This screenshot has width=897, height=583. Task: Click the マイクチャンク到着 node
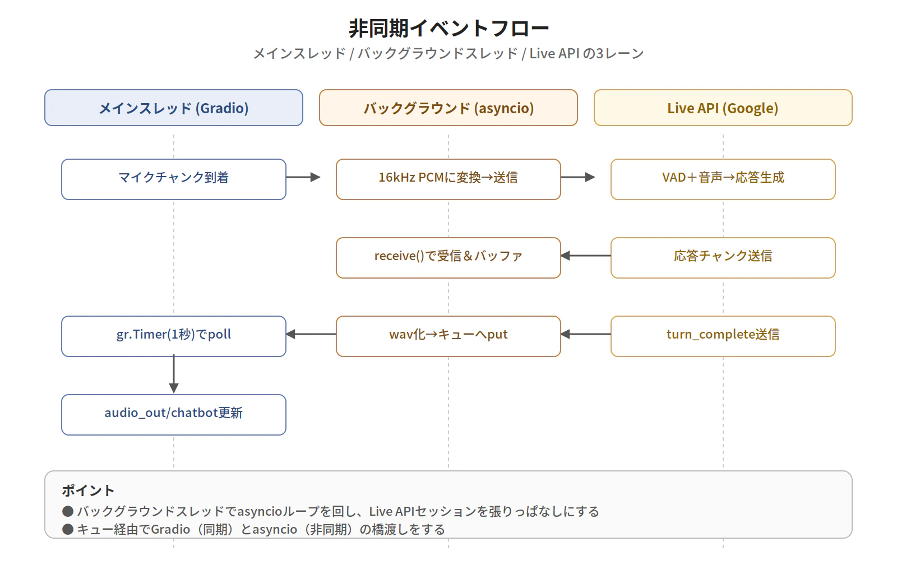click(x=174, y=179)
